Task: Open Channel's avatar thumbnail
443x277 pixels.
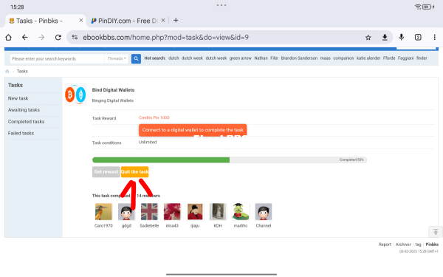Action: 264,211
